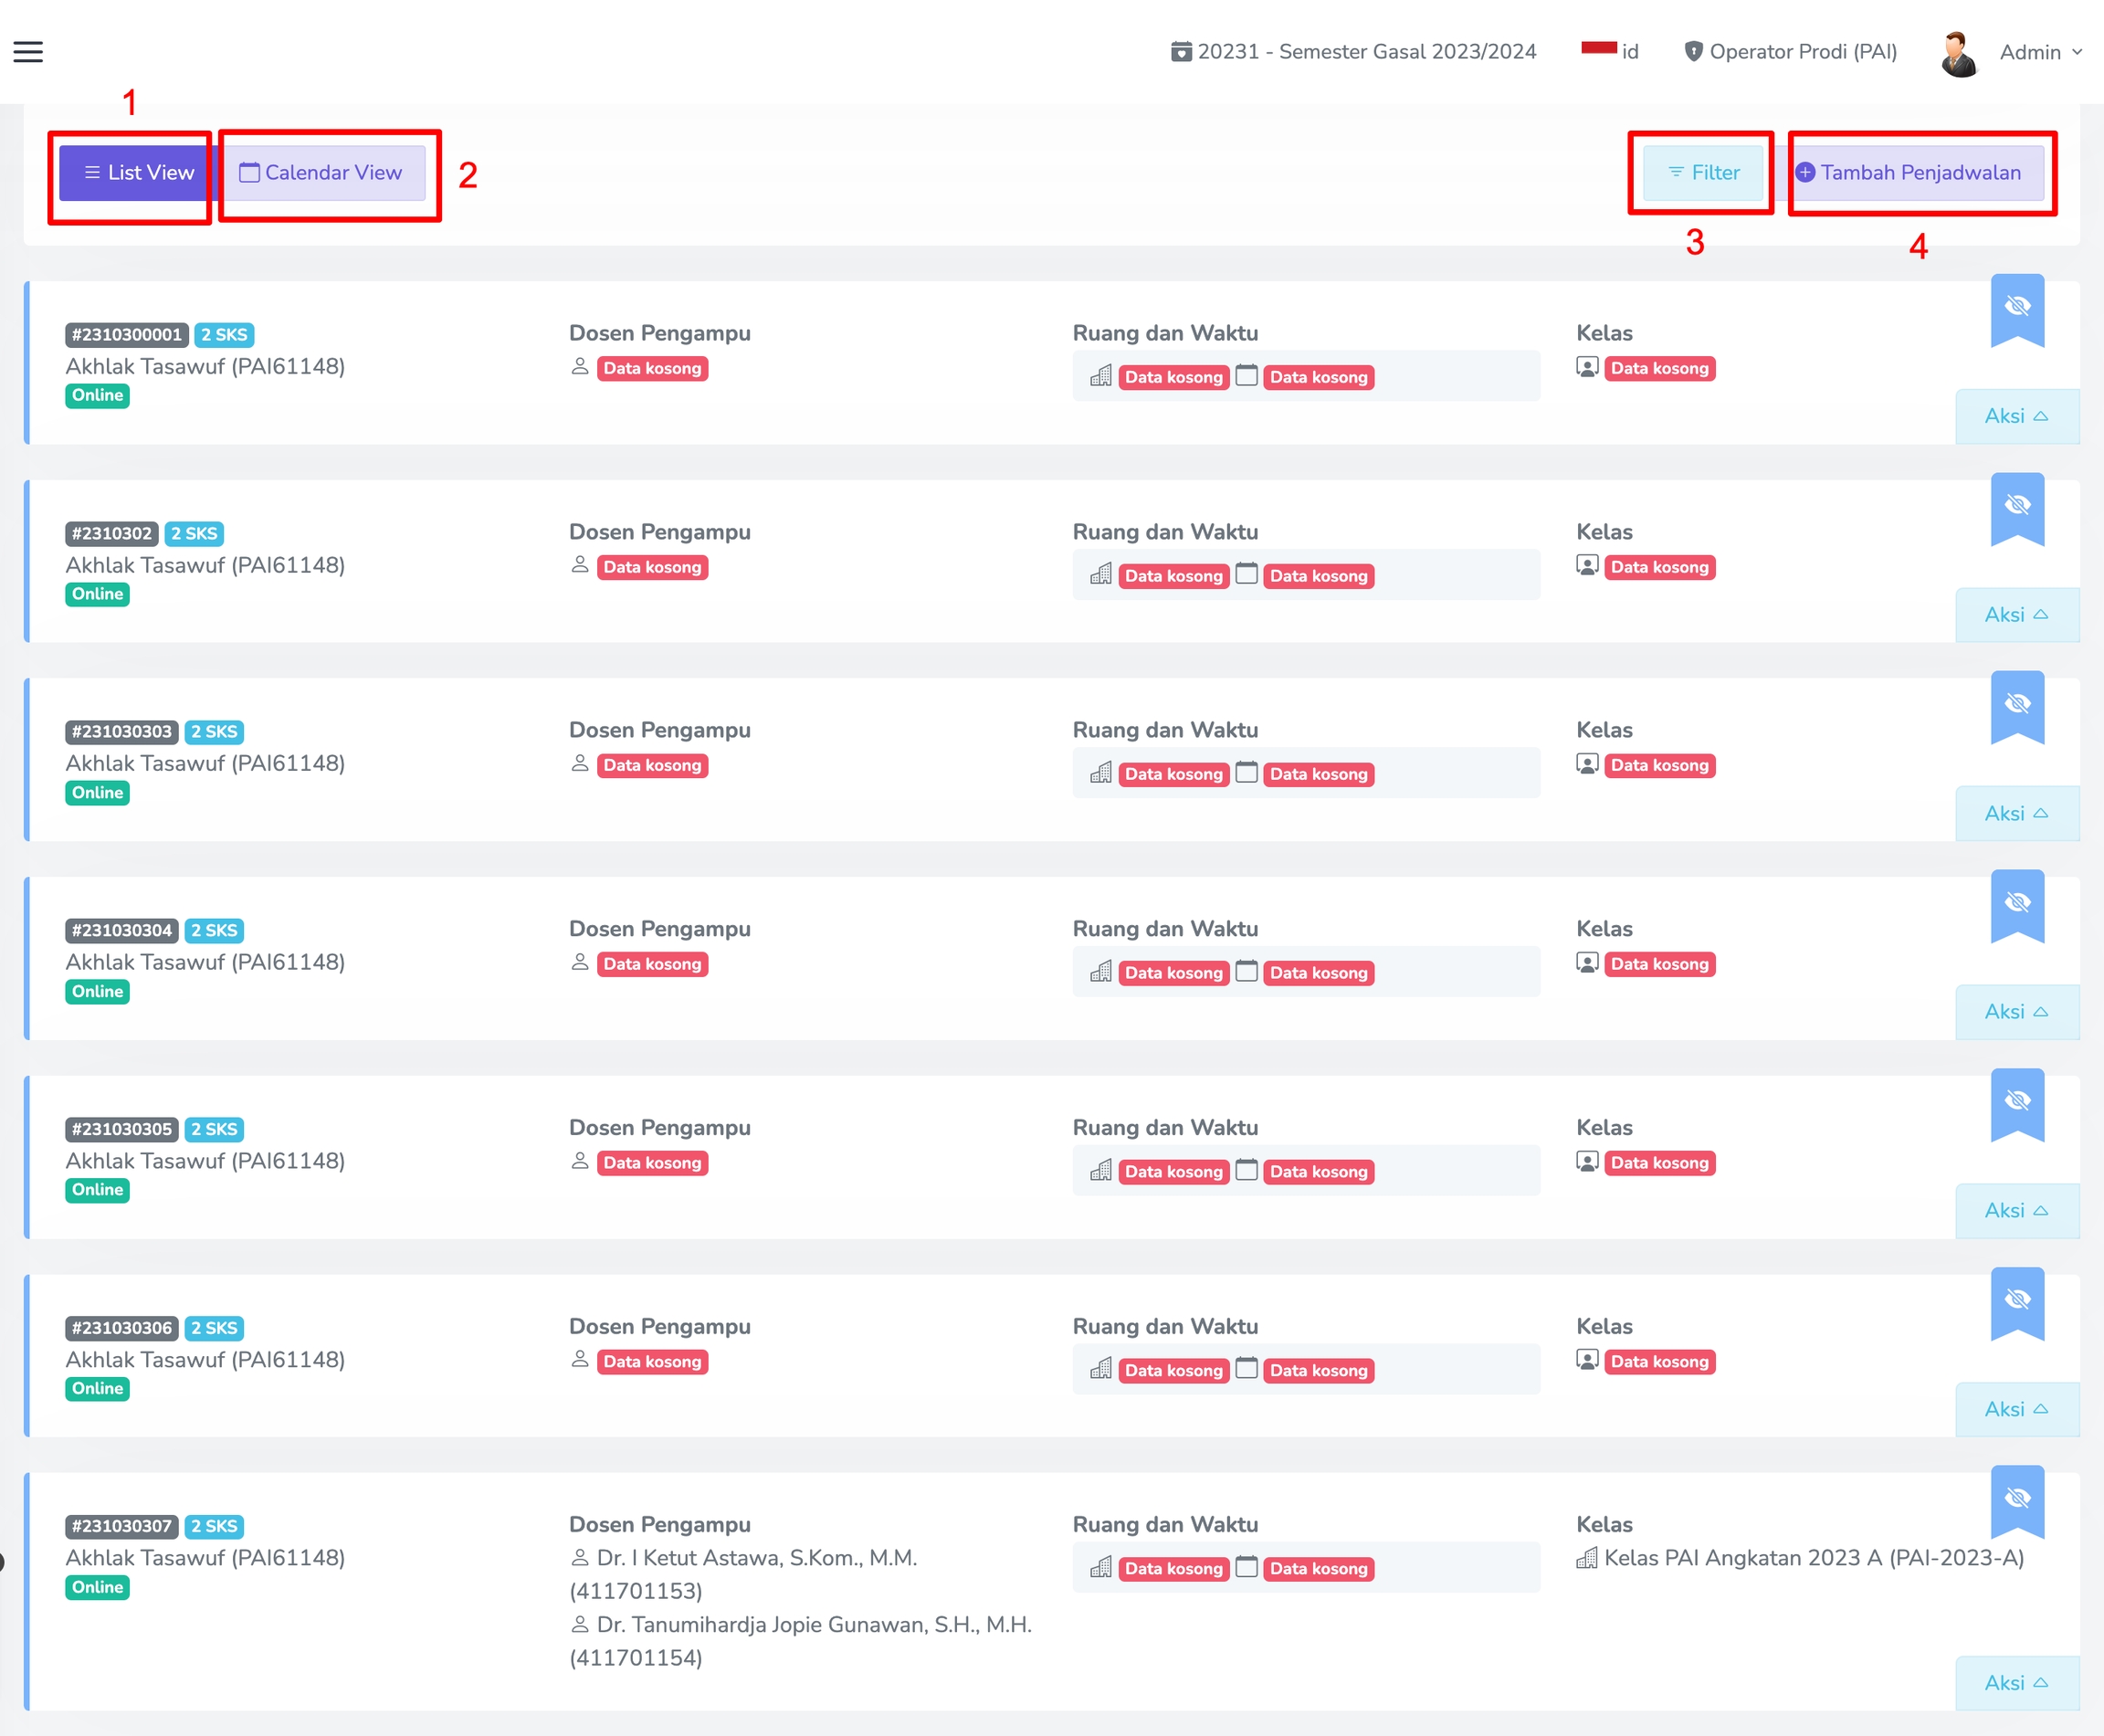
Task: Open the hamburger sidebar menu
Action: pos(28,52)
